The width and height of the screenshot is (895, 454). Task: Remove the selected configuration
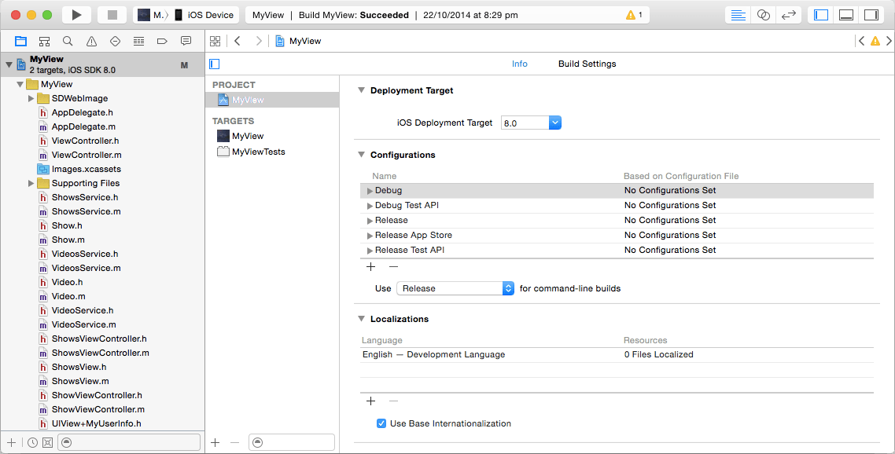[x=393, y=266]
